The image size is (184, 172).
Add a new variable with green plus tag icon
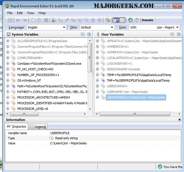click(54, 20)
